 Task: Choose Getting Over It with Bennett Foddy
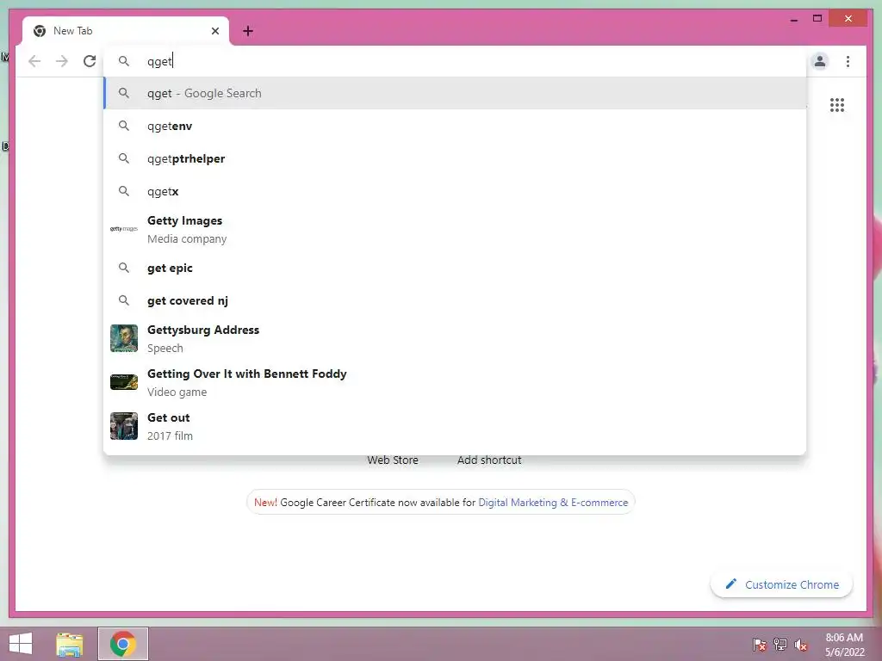click(455, 382)
